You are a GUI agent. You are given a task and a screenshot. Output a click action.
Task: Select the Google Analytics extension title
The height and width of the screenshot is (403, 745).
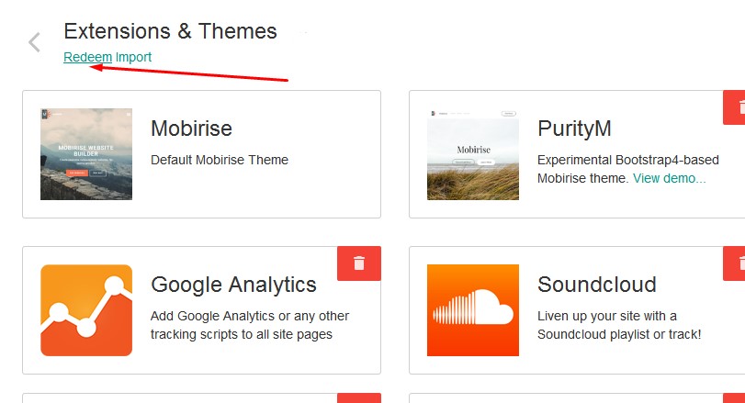(233, 284)
